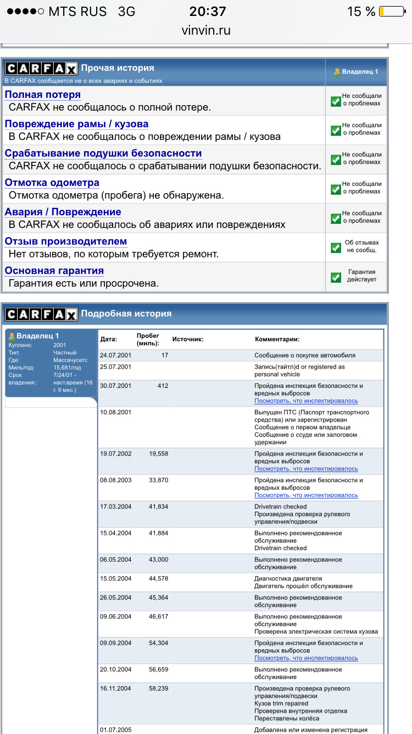This screenshot has height=734, width=412.
Task: Select mileage value 58,239
Action: (x=158, y=689)
